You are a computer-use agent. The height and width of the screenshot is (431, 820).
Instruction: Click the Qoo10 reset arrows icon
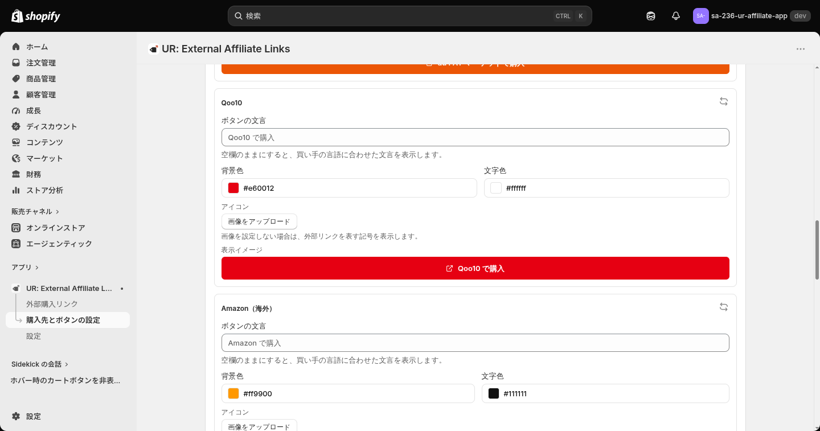pyautogui.click(x=724, y=101)
